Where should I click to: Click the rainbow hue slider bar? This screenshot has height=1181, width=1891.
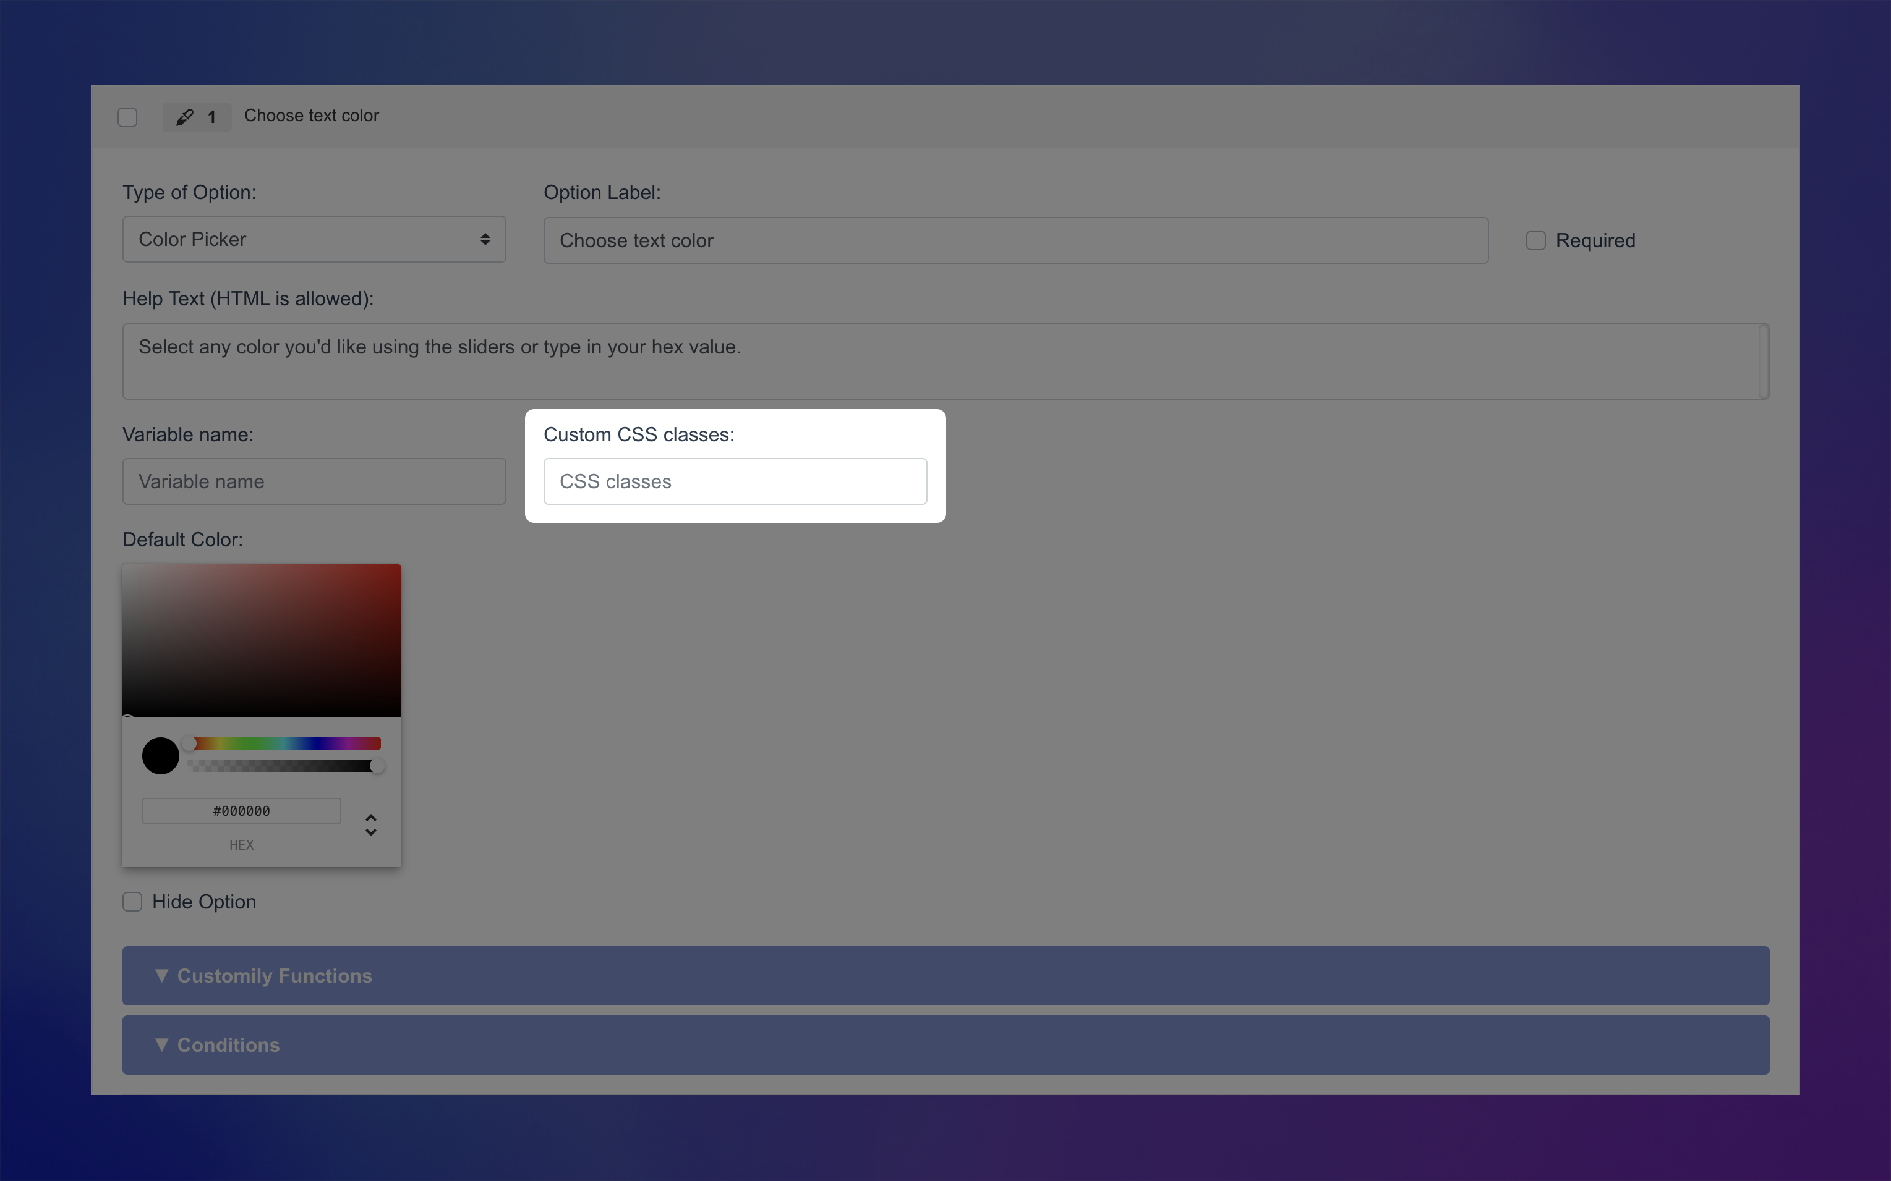pos(286,743)
